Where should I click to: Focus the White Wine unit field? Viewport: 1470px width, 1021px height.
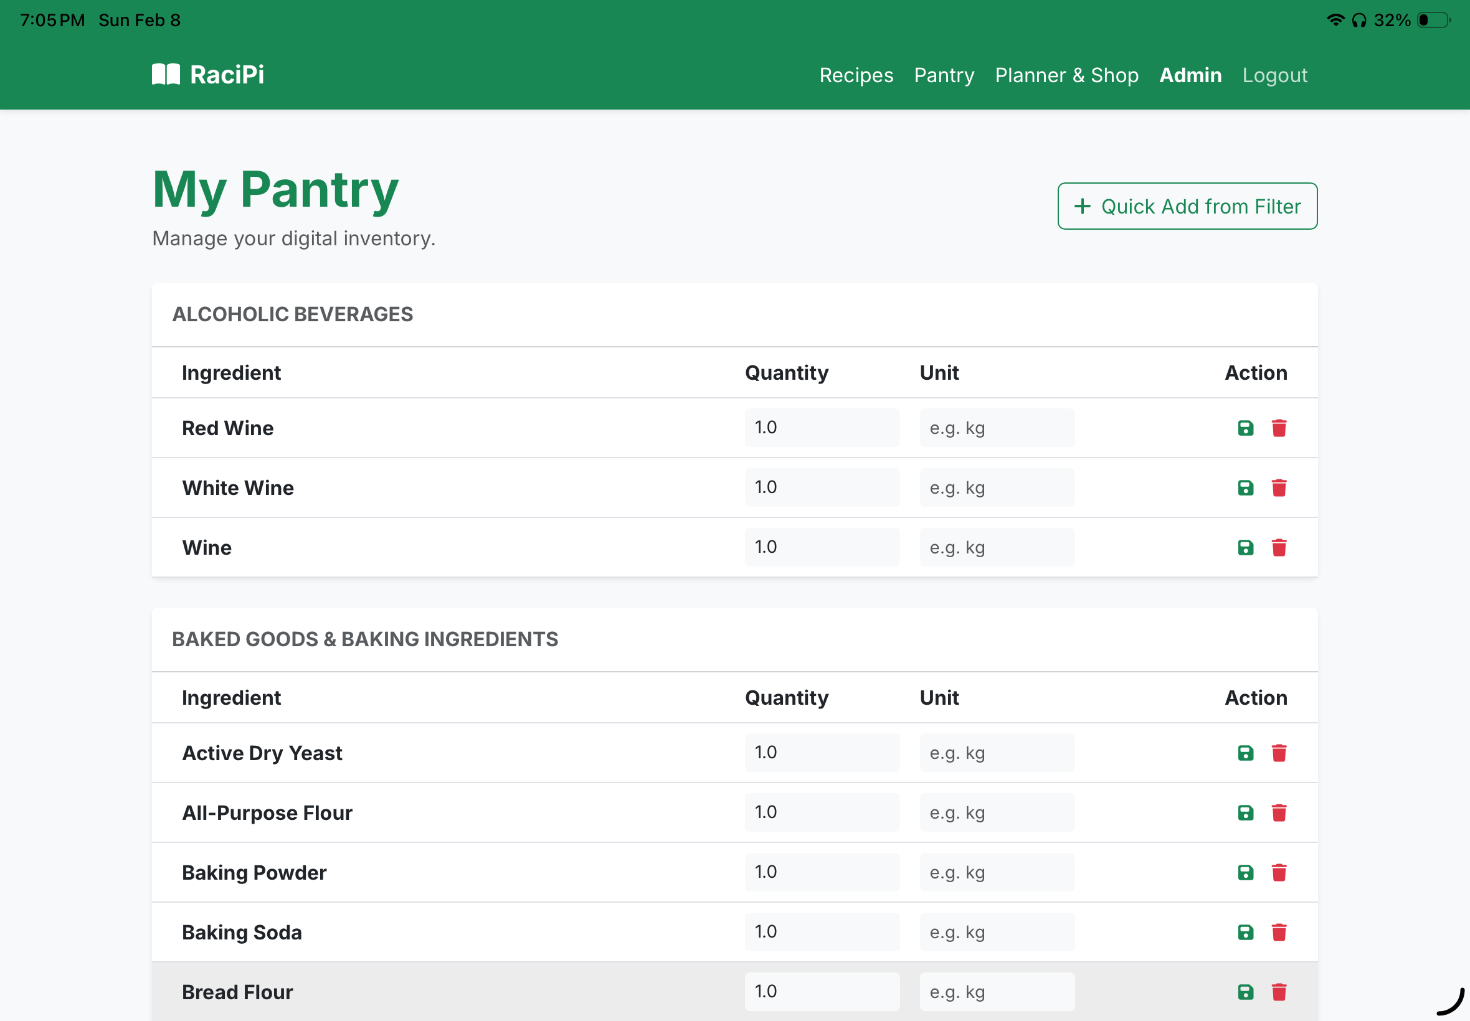pyautogui.click(x=997, y=487)
